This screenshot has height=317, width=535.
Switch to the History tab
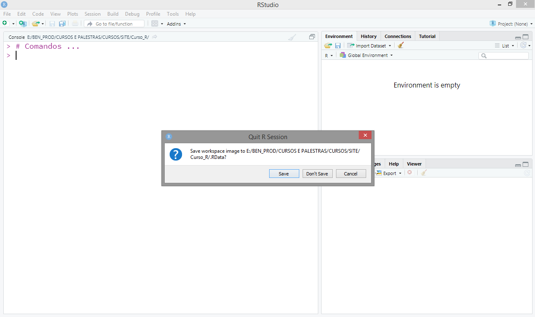point(368,36)
